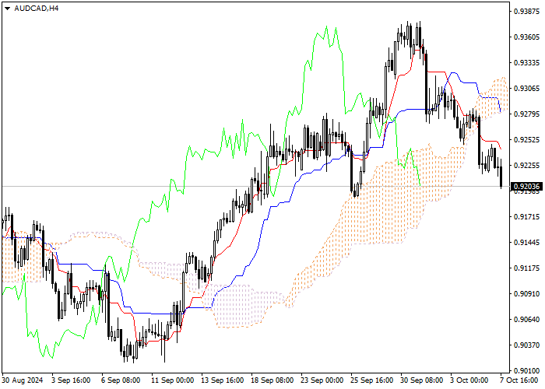
Task: Click the 25 Sep 16:00 time label
Action: pyautogui.click(x=372, y=380)
